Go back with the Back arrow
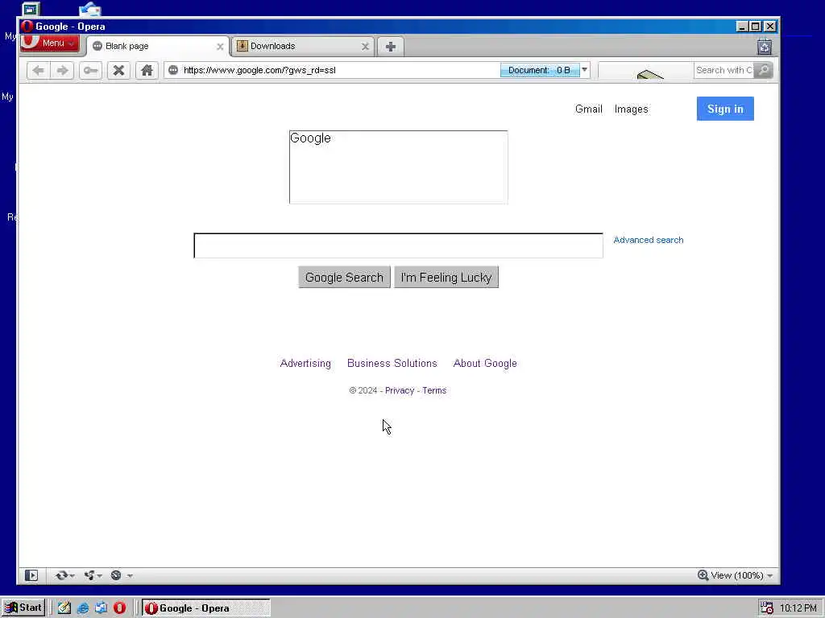Screen dimensions: 825x618 point(39,71)
